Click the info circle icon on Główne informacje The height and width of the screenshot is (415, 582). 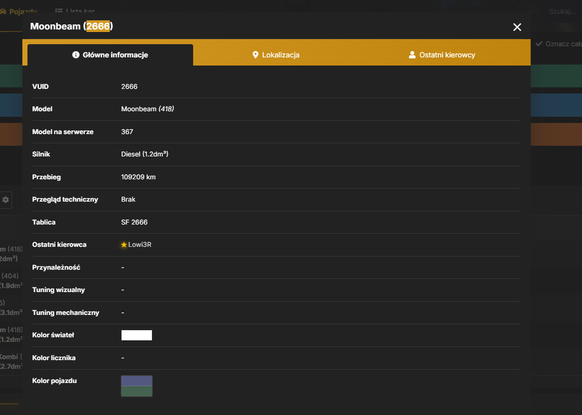click(76, 55)
